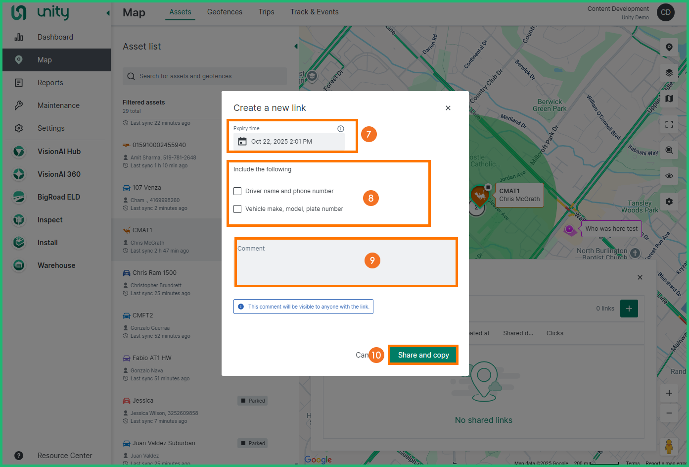689x467 pixels.
Task: Switch to the Geofences tab
Action: coord(225,12)
